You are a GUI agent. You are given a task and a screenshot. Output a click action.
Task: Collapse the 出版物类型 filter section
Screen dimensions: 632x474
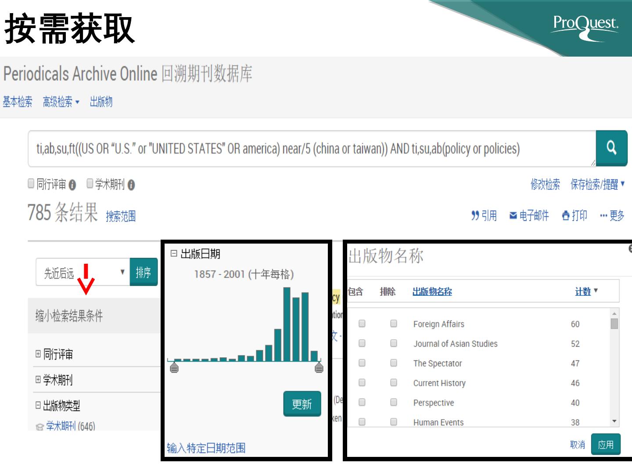(x=38, y=405)
